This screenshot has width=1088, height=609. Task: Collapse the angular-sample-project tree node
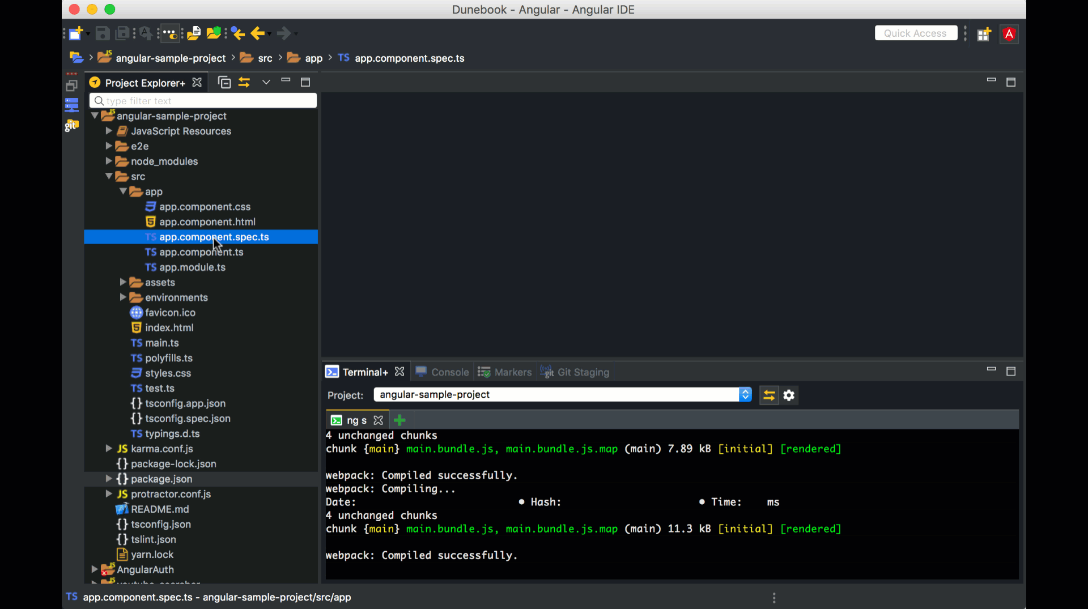tap(95, 116)
